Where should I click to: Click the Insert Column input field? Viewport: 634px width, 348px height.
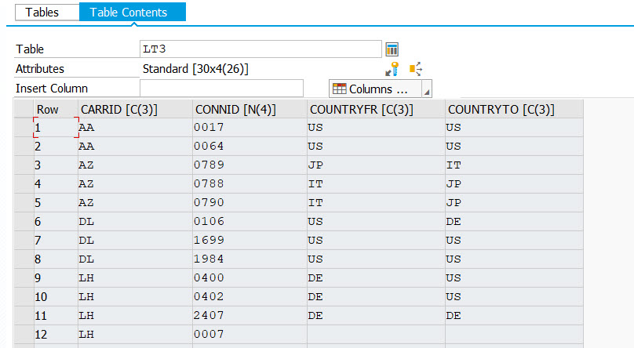pyautogui.click(x=221, y=89)
